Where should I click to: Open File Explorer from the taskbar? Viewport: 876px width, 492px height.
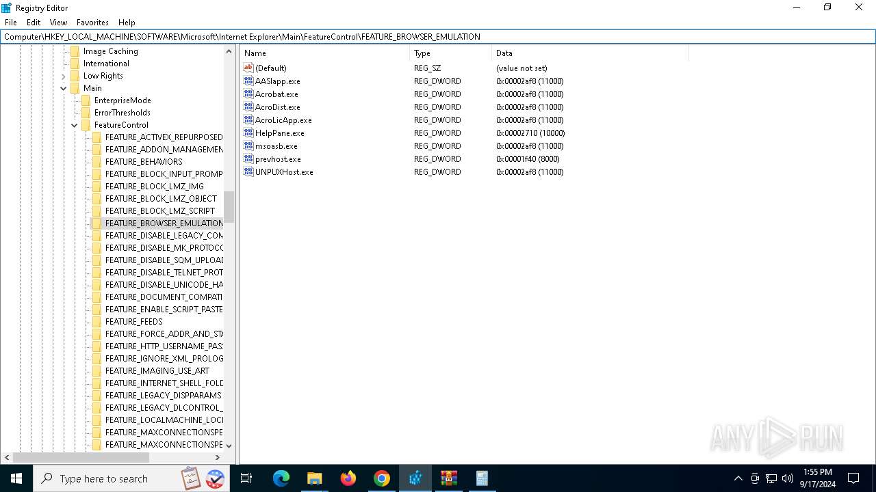coord(315,478)
